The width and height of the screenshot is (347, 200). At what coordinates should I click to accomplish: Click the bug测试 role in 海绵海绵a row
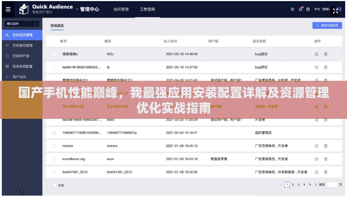pos(261,54)
